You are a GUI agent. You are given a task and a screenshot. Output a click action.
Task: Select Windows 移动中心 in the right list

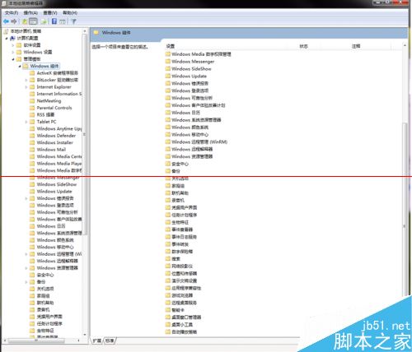tap(190, 135)
